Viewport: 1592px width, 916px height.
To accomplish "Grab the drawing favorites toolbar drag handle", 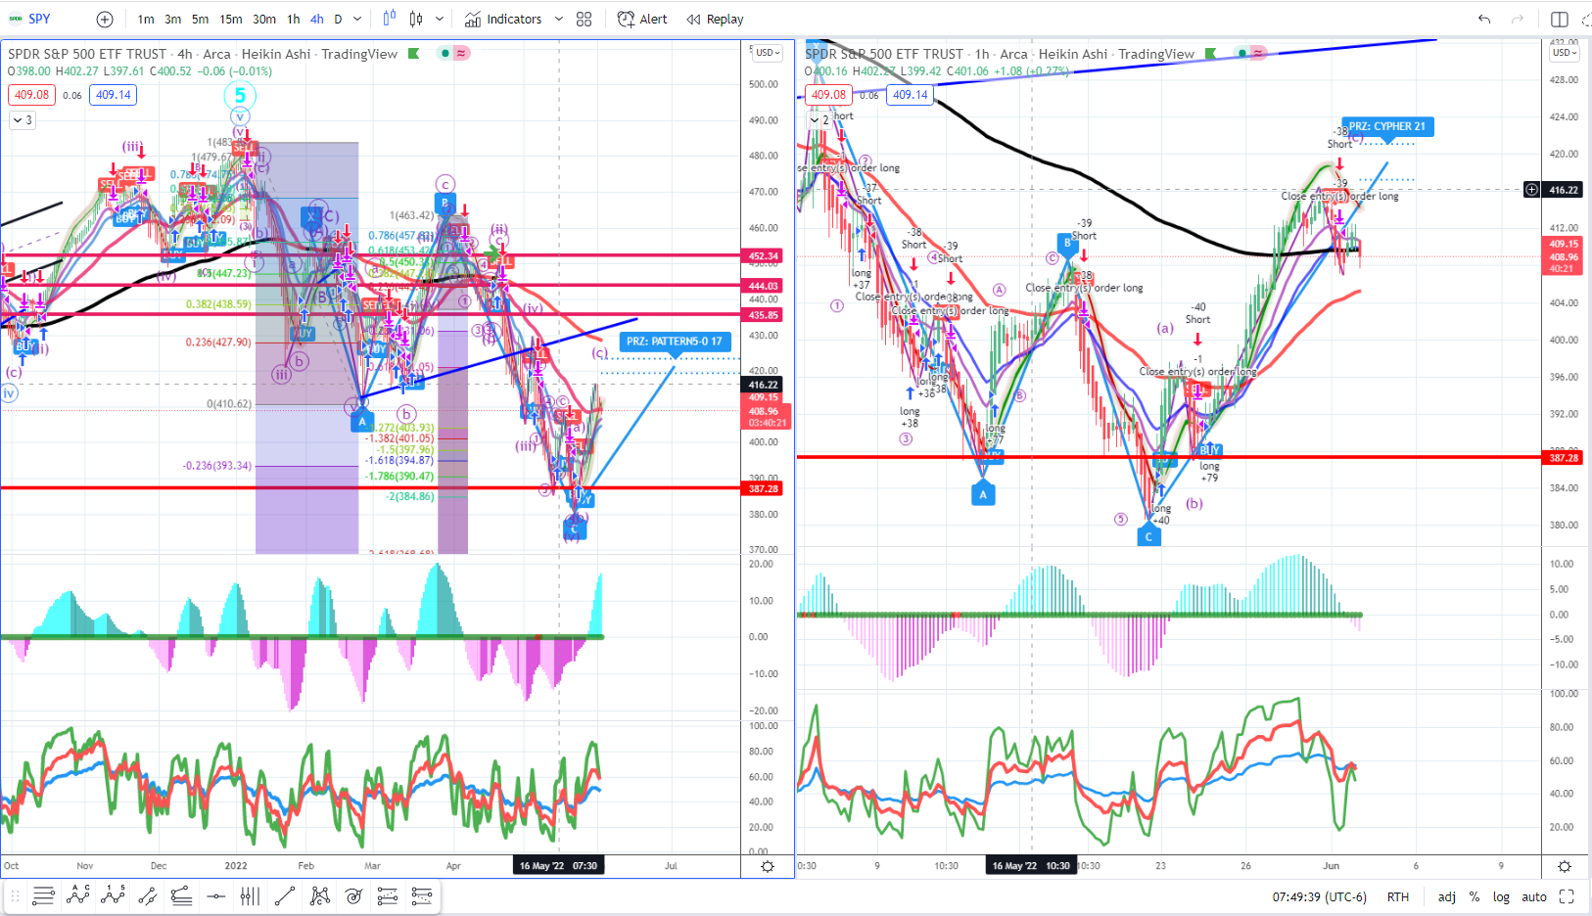I will 15,895.
